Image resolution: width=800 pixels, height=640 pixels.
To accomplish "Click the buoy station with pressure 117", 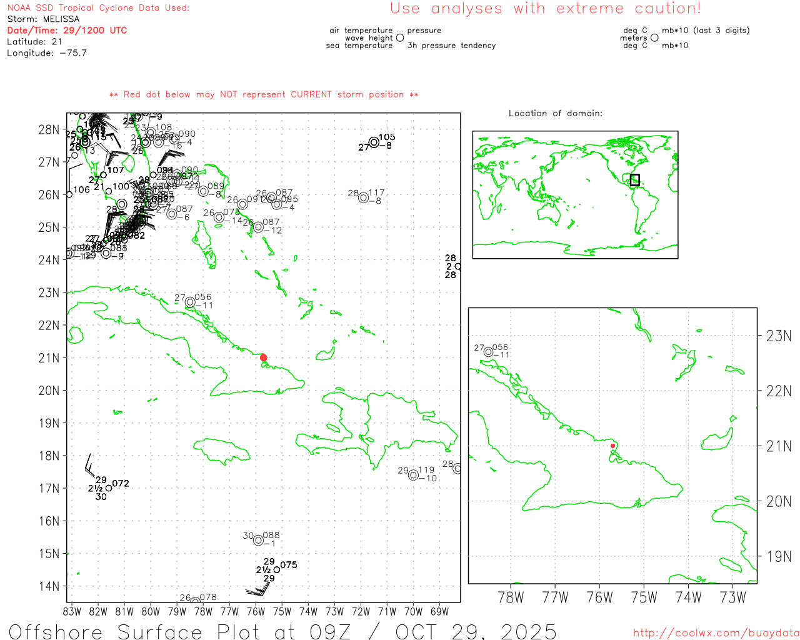I will click(x=364, y=198).
